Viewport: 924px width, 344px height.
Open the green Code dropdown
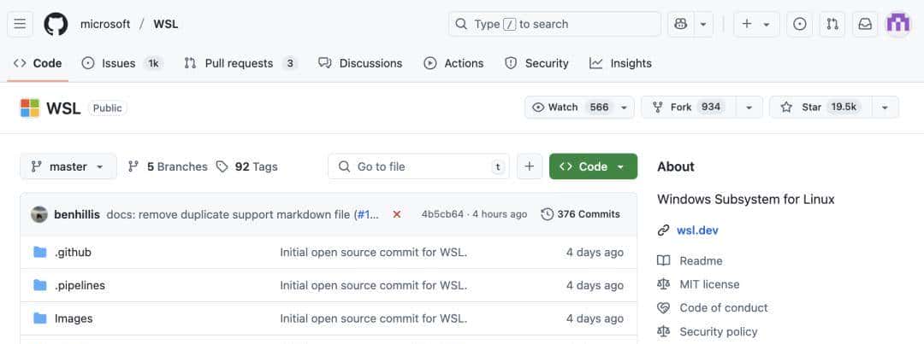click(x=593, y=166)
